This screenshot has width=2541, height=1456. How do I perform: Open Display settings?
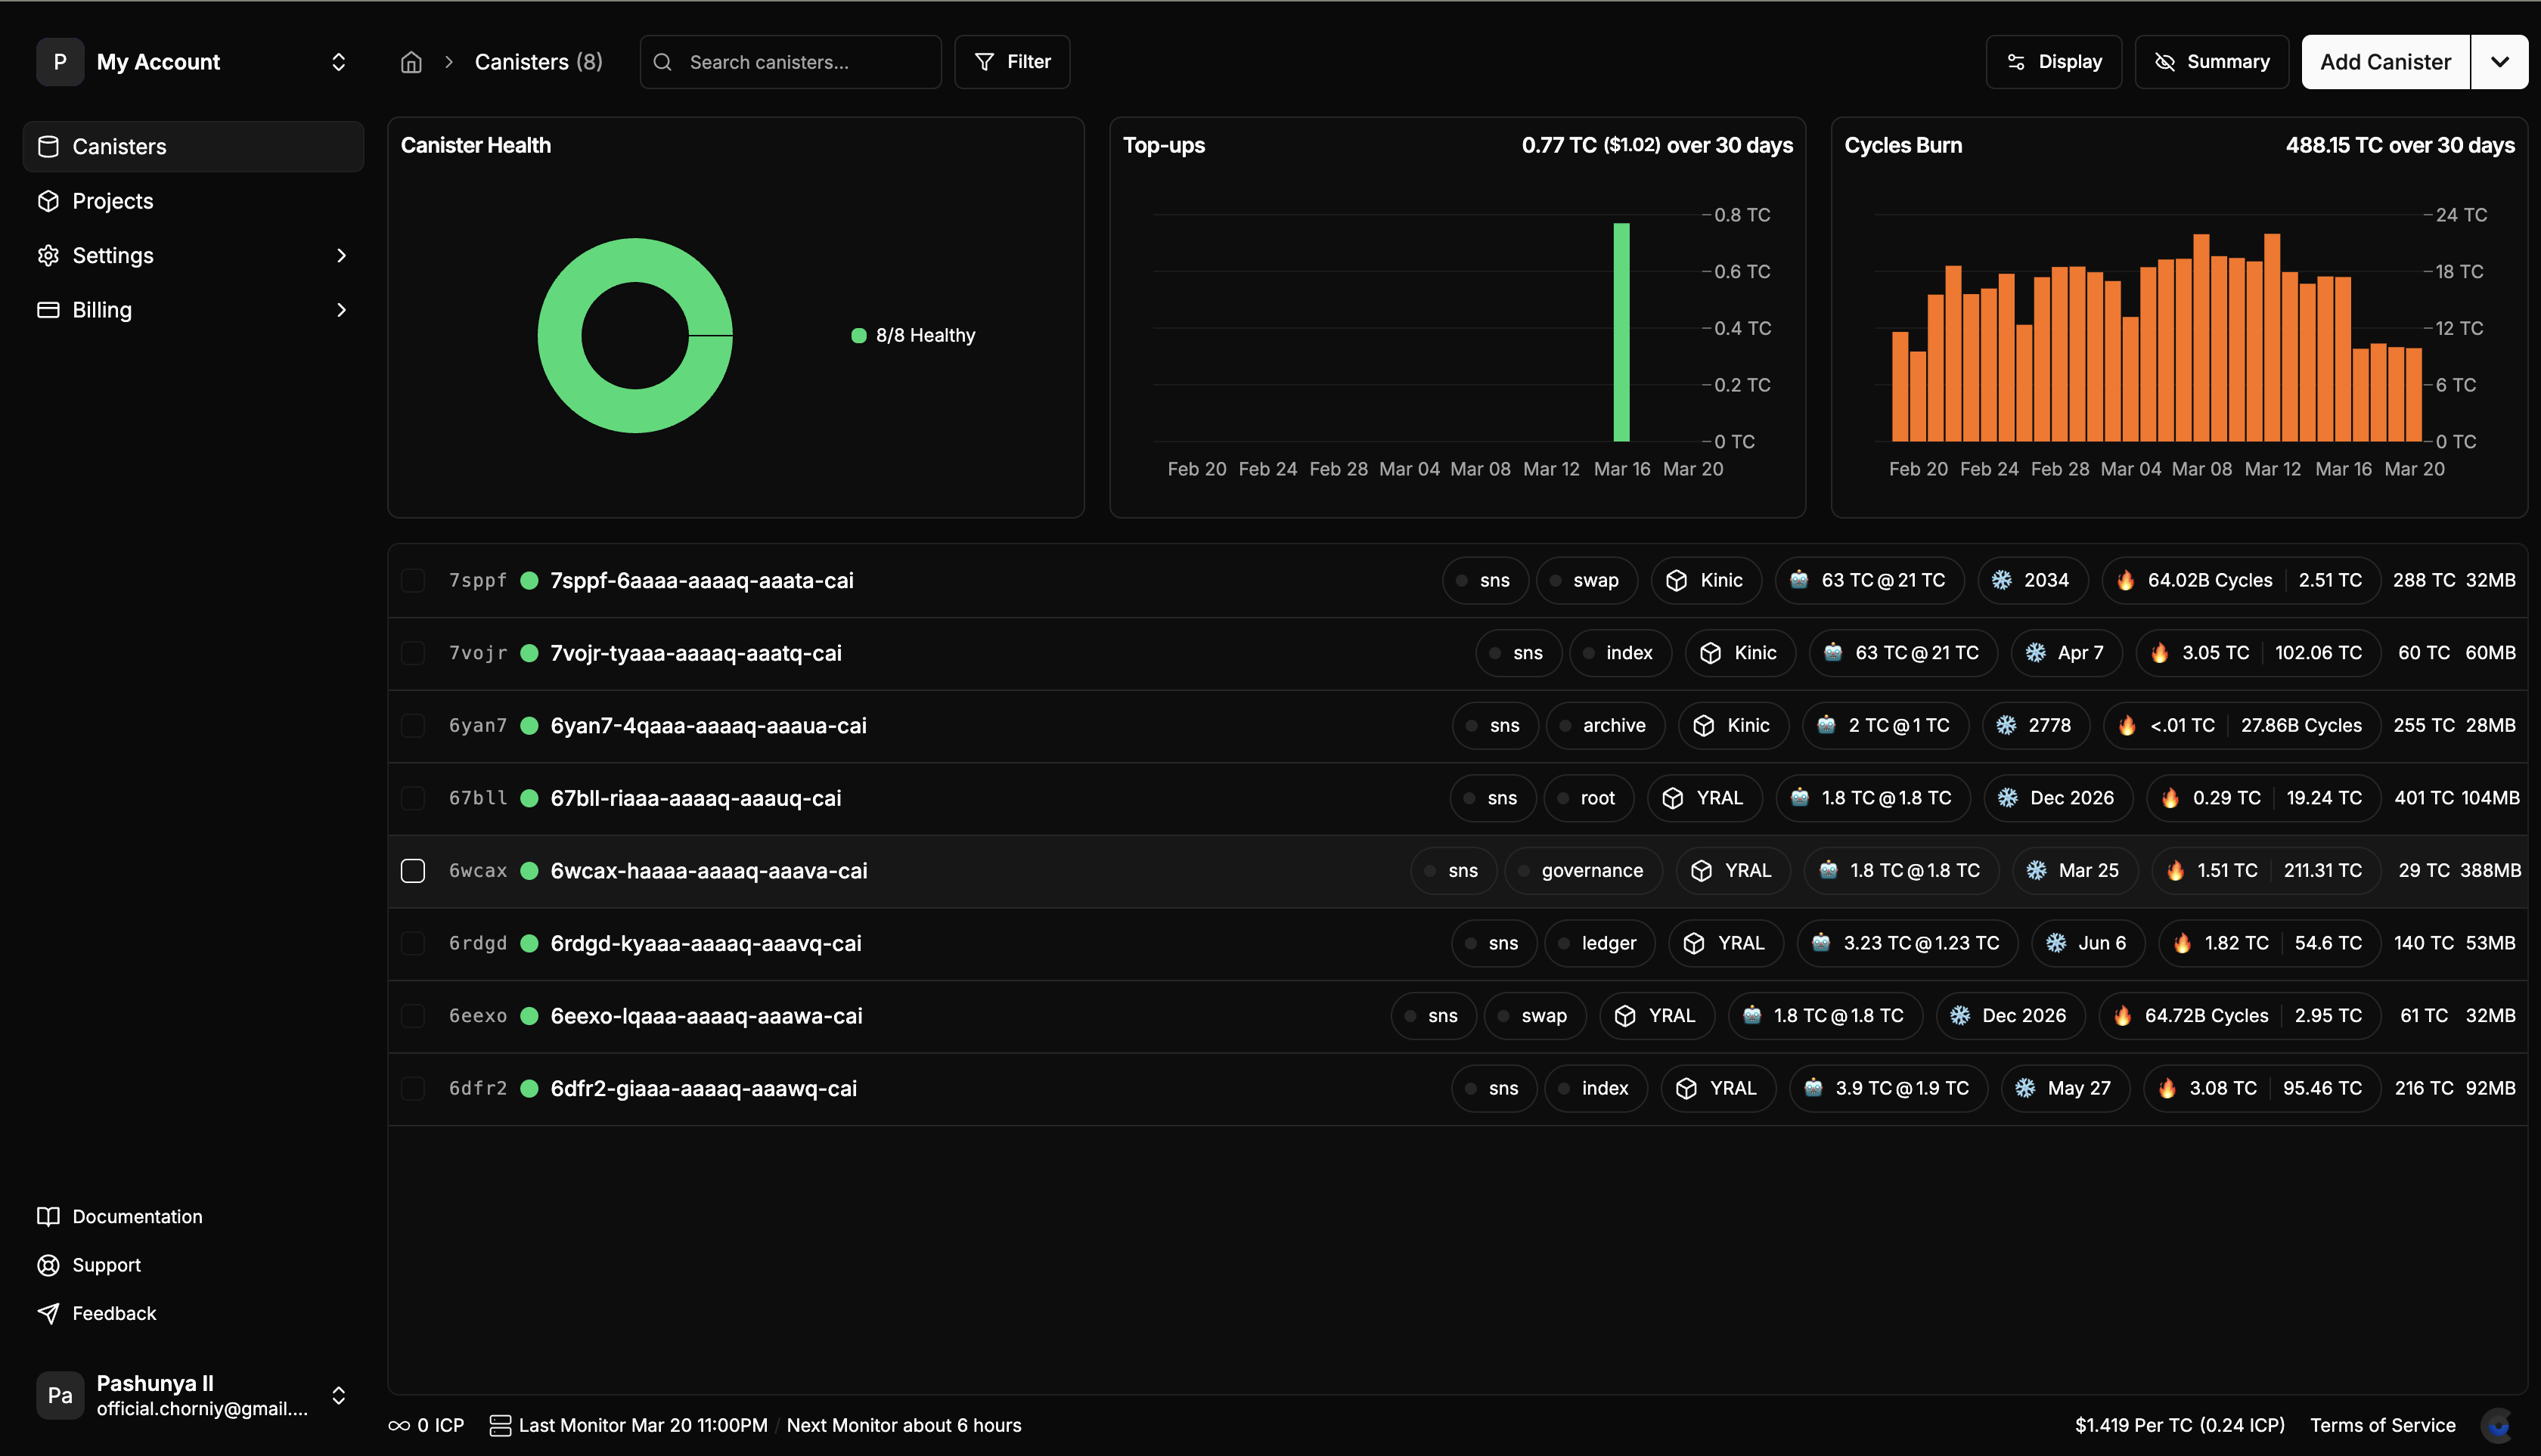click(2052, 61)
